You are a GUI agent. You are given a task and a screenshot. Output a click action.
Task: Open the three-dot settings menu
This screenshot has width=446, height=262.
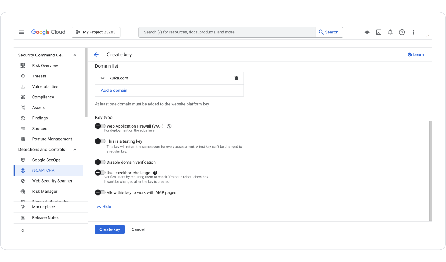point(413,32)
